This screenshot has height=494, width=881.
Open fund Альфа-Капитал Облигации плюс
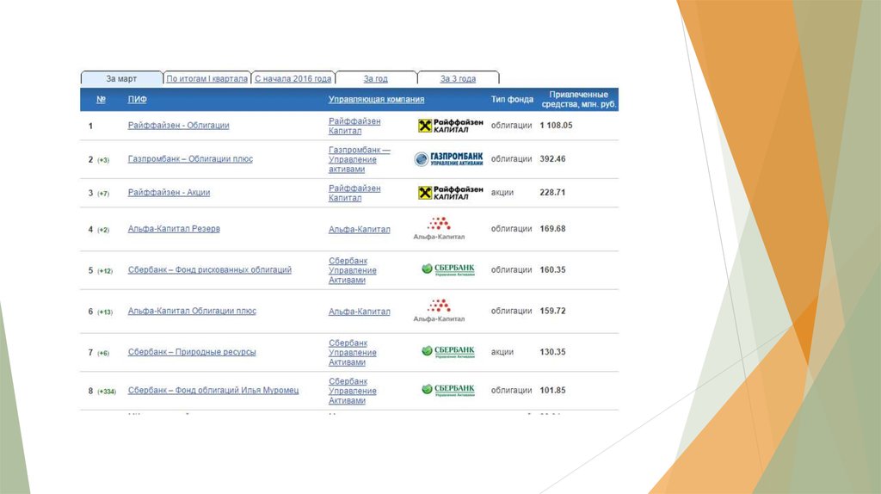tap(192, 311)
